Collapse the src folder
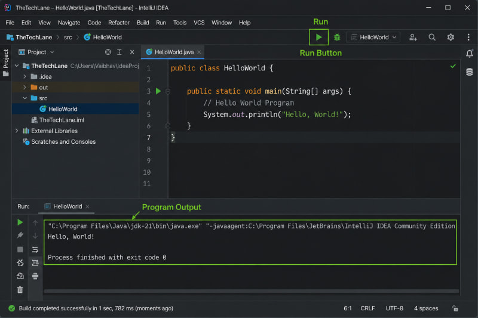Image resolution: width=478 pixels, height=318 pixels. [24, 98]
